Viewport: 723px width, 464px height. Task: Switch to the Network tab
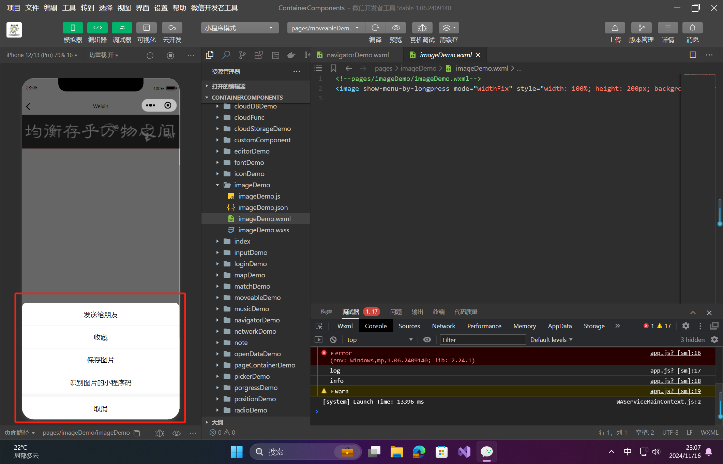point(443,326)
